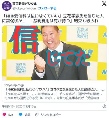Select リンクをコピー copy link text
Image resolution: width=109 pixels, height=118 pixels.
51,115
